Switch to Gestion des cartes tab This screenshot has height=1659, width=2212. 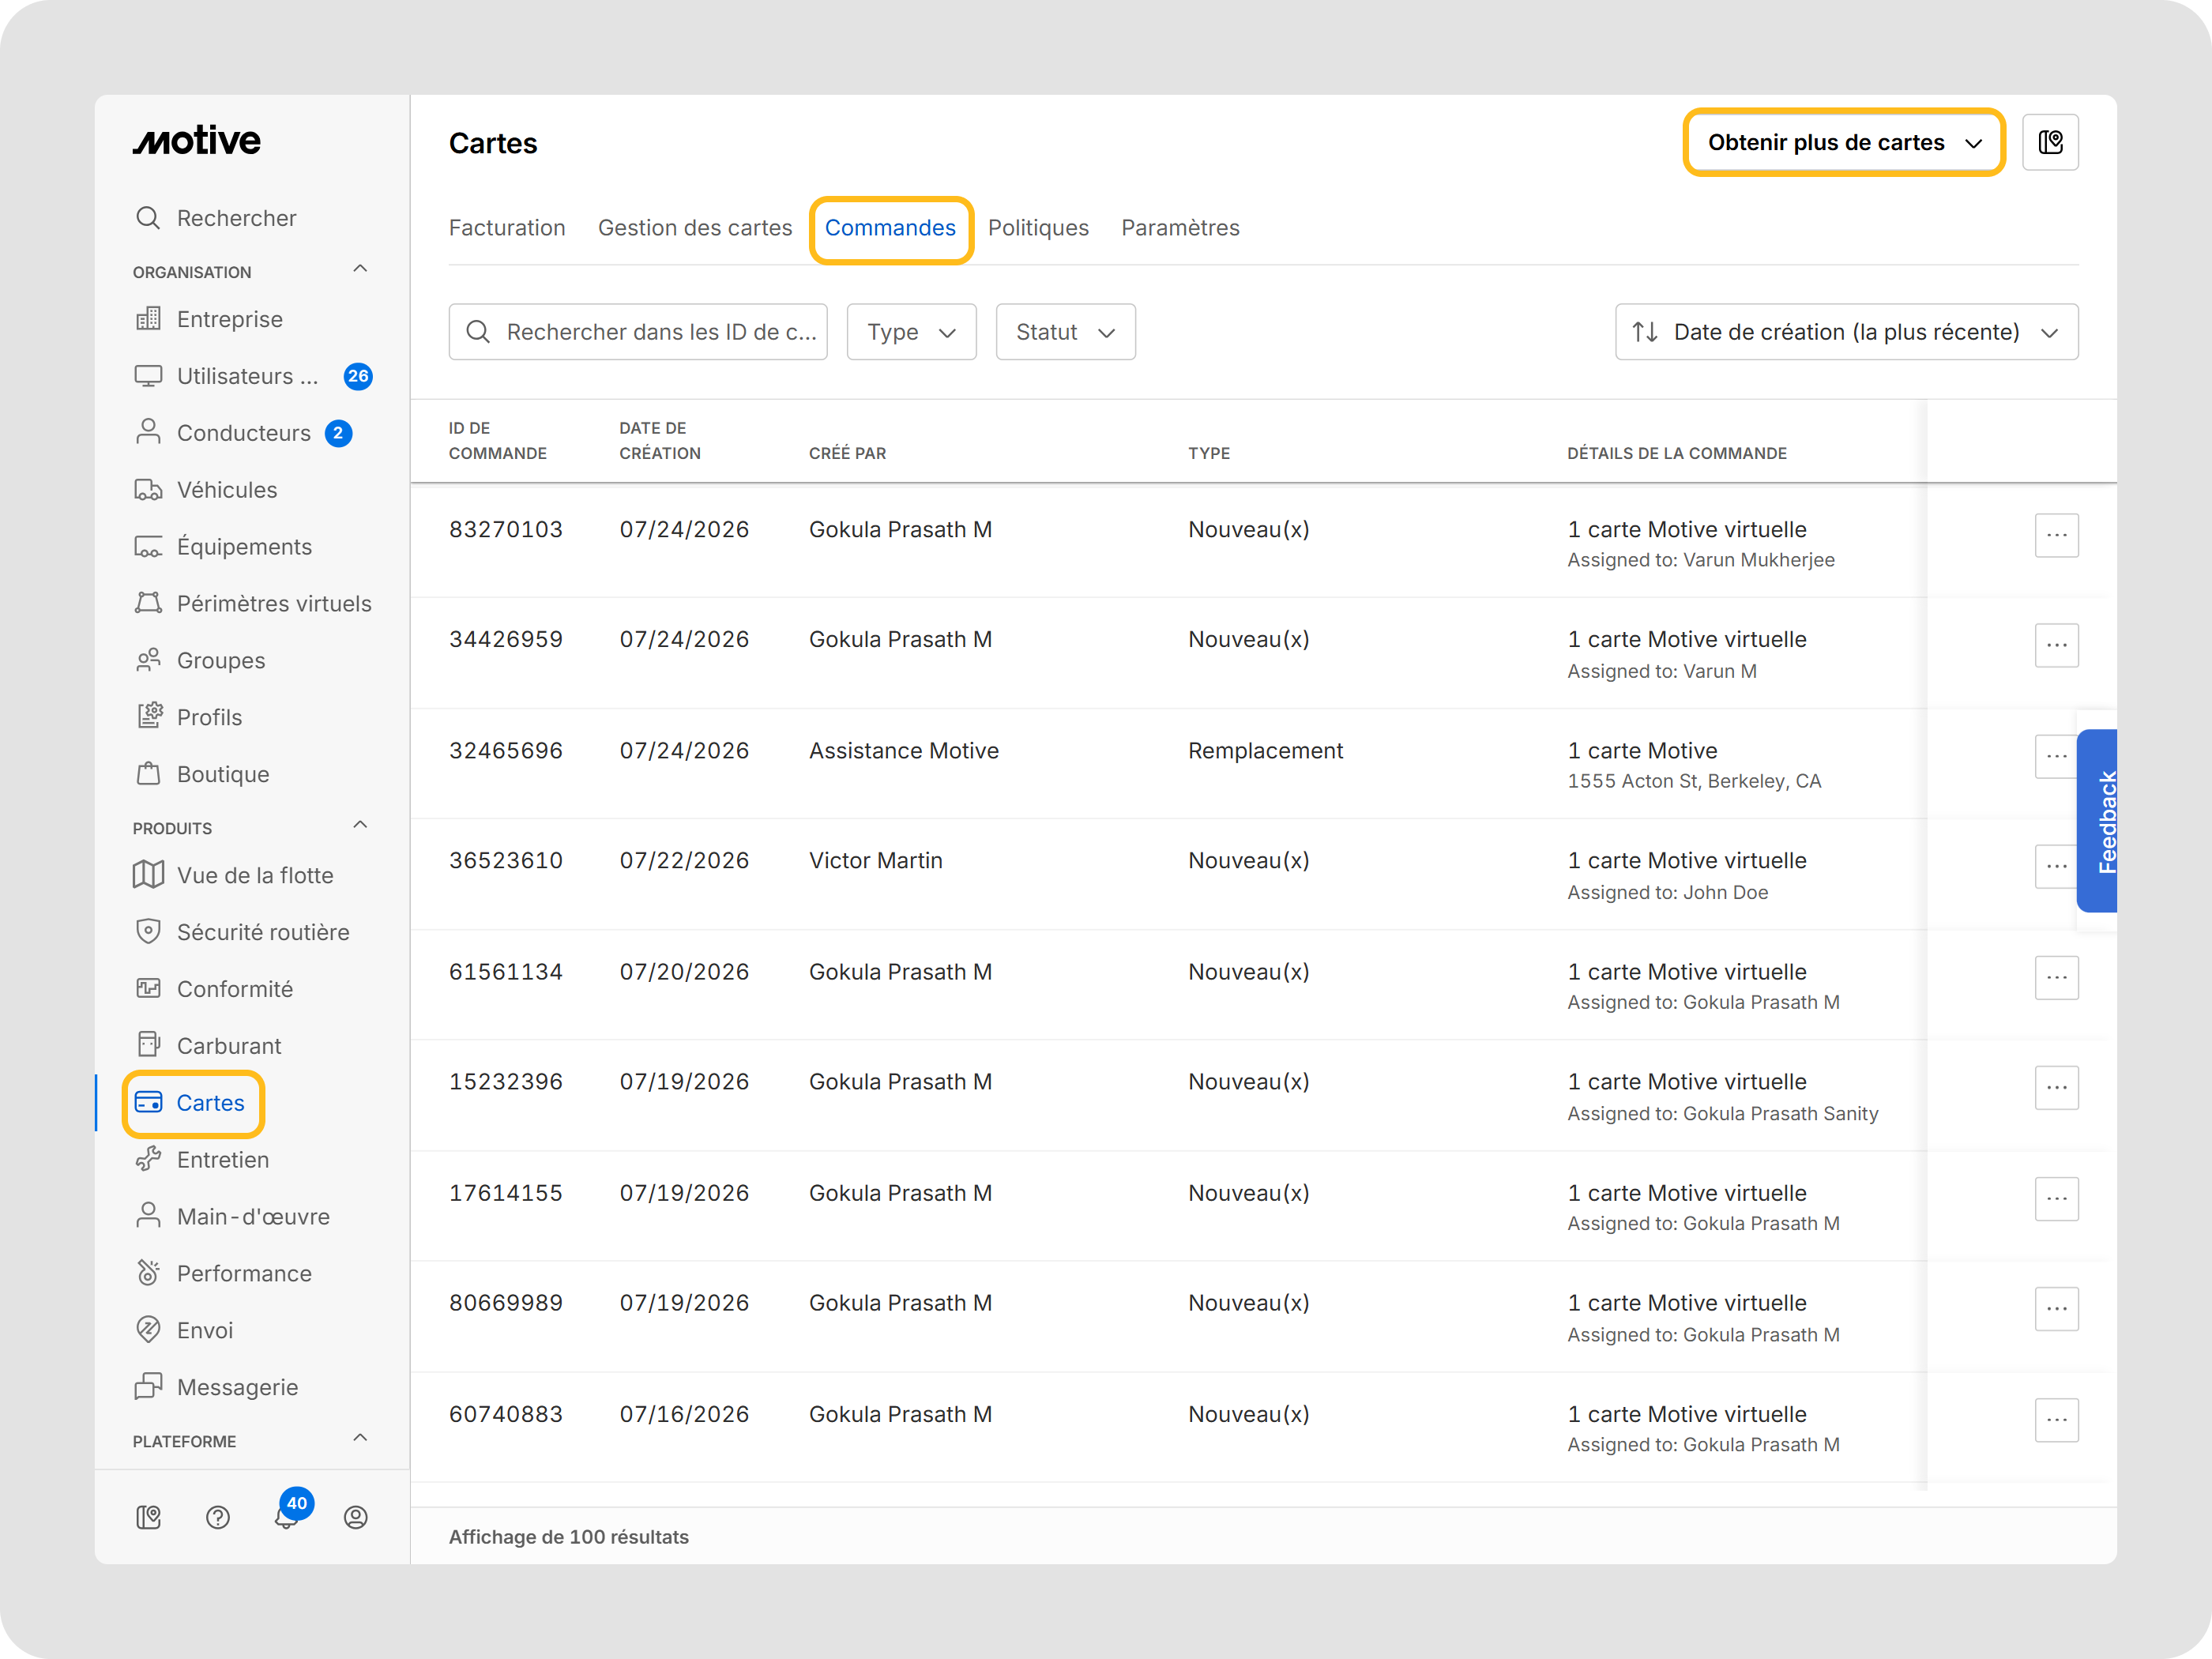click(695, 228)
